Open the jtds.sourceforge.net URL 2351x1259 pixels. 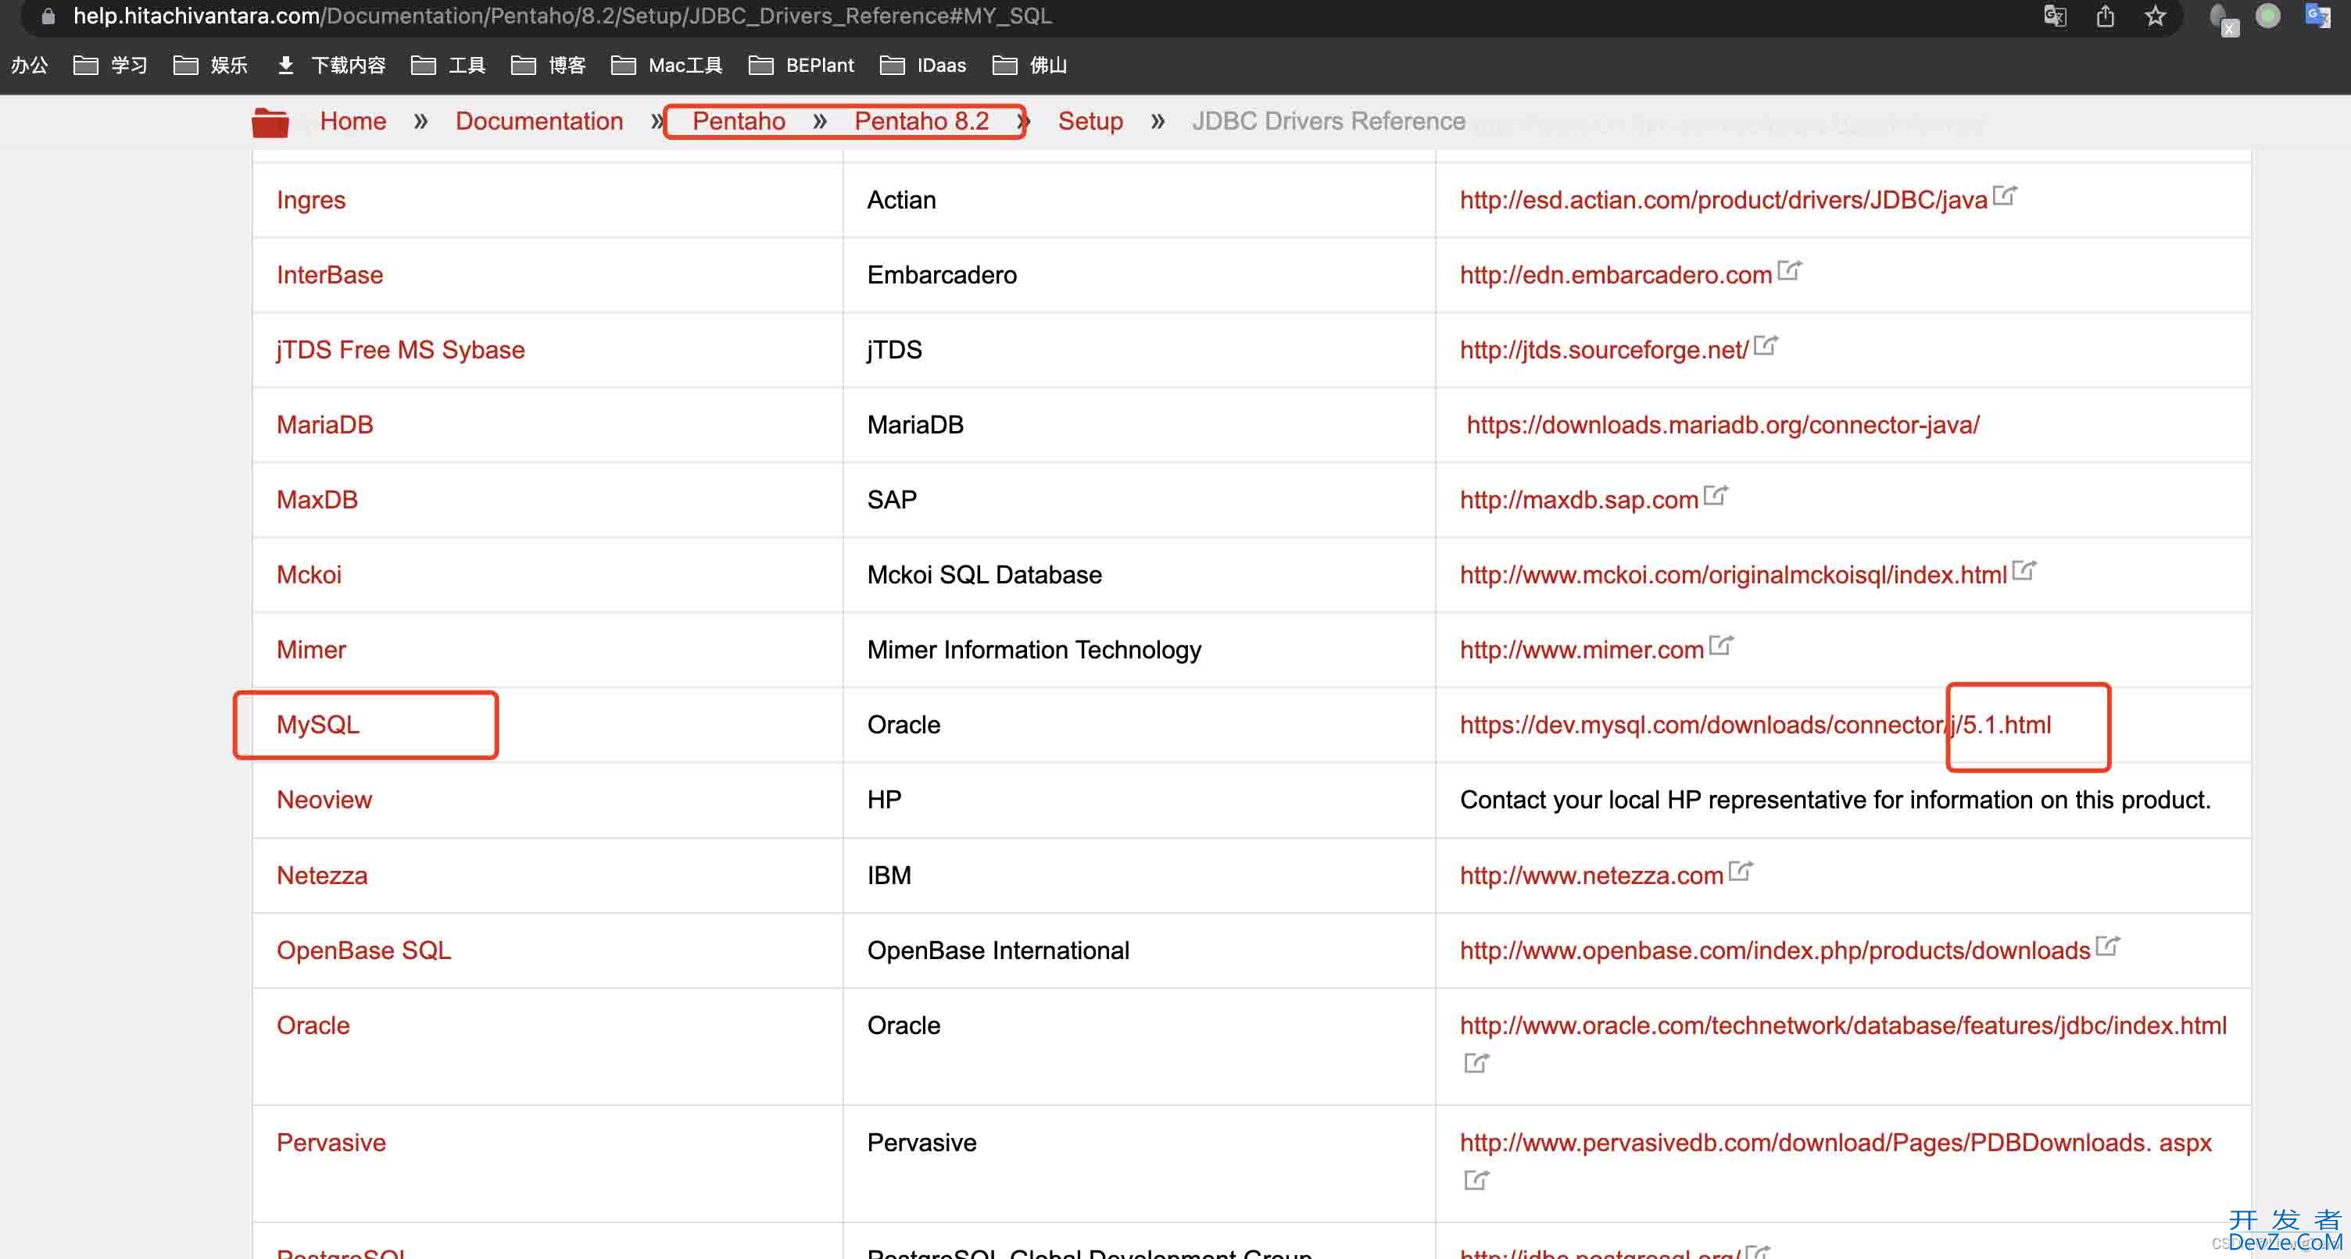coord(1604,351)
